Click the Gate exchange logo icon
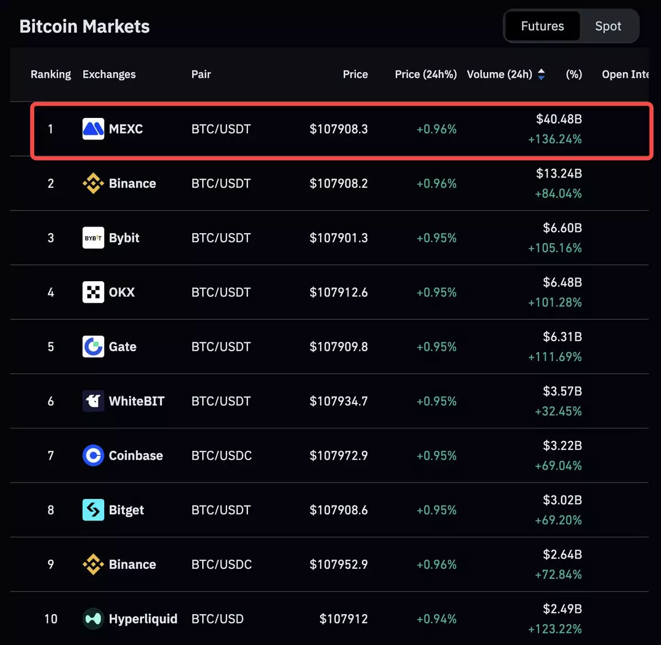Image resolution: width=661 pixels, height=645 pixels. click(93, 347)
